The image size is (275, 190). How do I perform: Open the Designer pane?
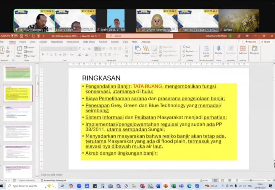(x=254, y=49)
